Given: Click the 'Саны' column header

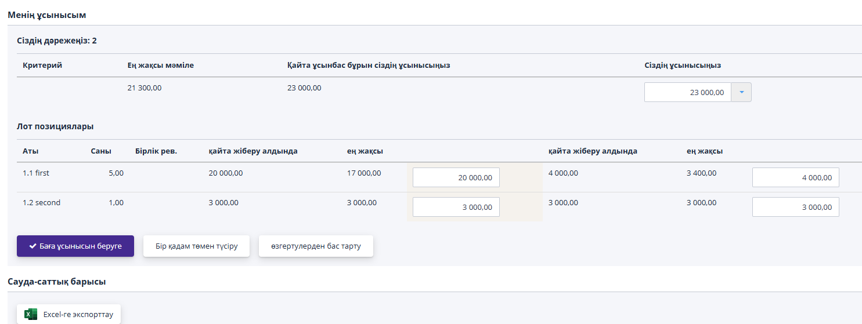Looking at the screenshot, I should [101, 151].
